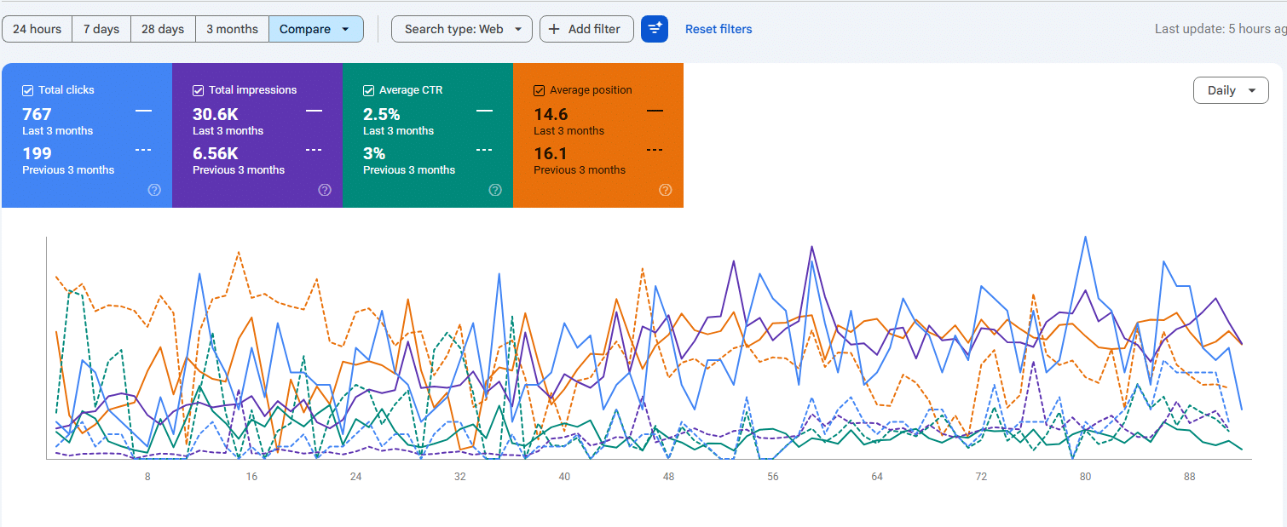
Task: Click chart axis label 8
Action: click(x=147, y=477)
